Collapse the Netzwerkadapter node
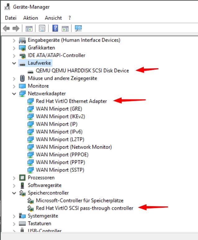198x240 pixels. tap(14, 94)
